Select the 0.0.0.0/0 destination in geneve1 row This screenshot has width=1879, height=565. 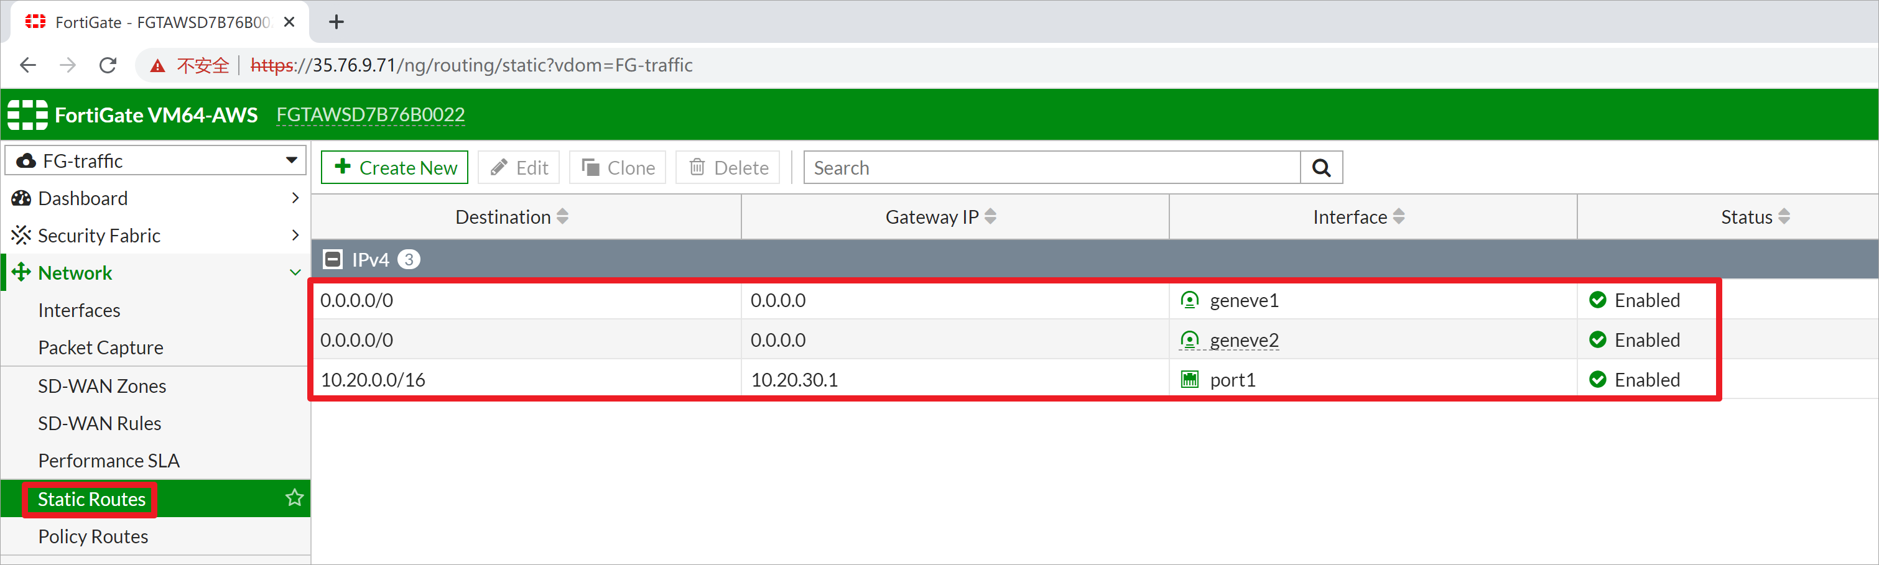click(356, 300)
